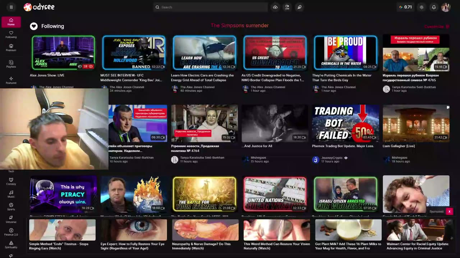Viewport: 460px width, 258px height.
Task: Open the Neuropathy & Nerve Damage ad
Action: 205,235
